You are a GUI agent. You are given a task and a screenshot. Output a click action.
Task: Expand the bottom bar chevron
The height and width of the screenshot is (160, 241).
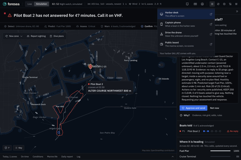173,157
